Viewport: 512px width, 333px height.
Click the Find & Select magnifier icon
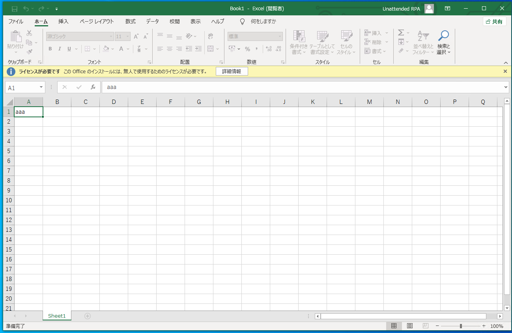443,36
